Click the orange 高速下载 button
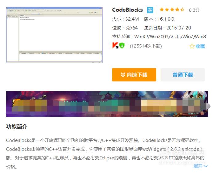 [x=134, y=75]
